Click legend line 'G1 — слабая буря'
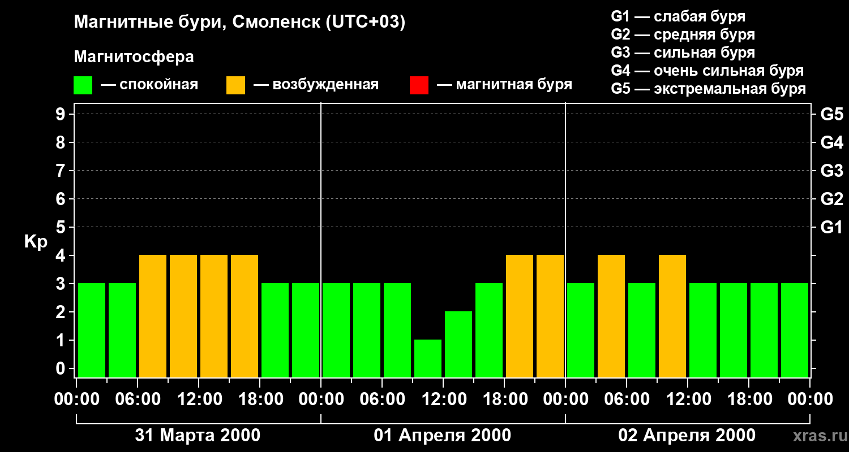849x452 pixels. [x=678, y=16]
